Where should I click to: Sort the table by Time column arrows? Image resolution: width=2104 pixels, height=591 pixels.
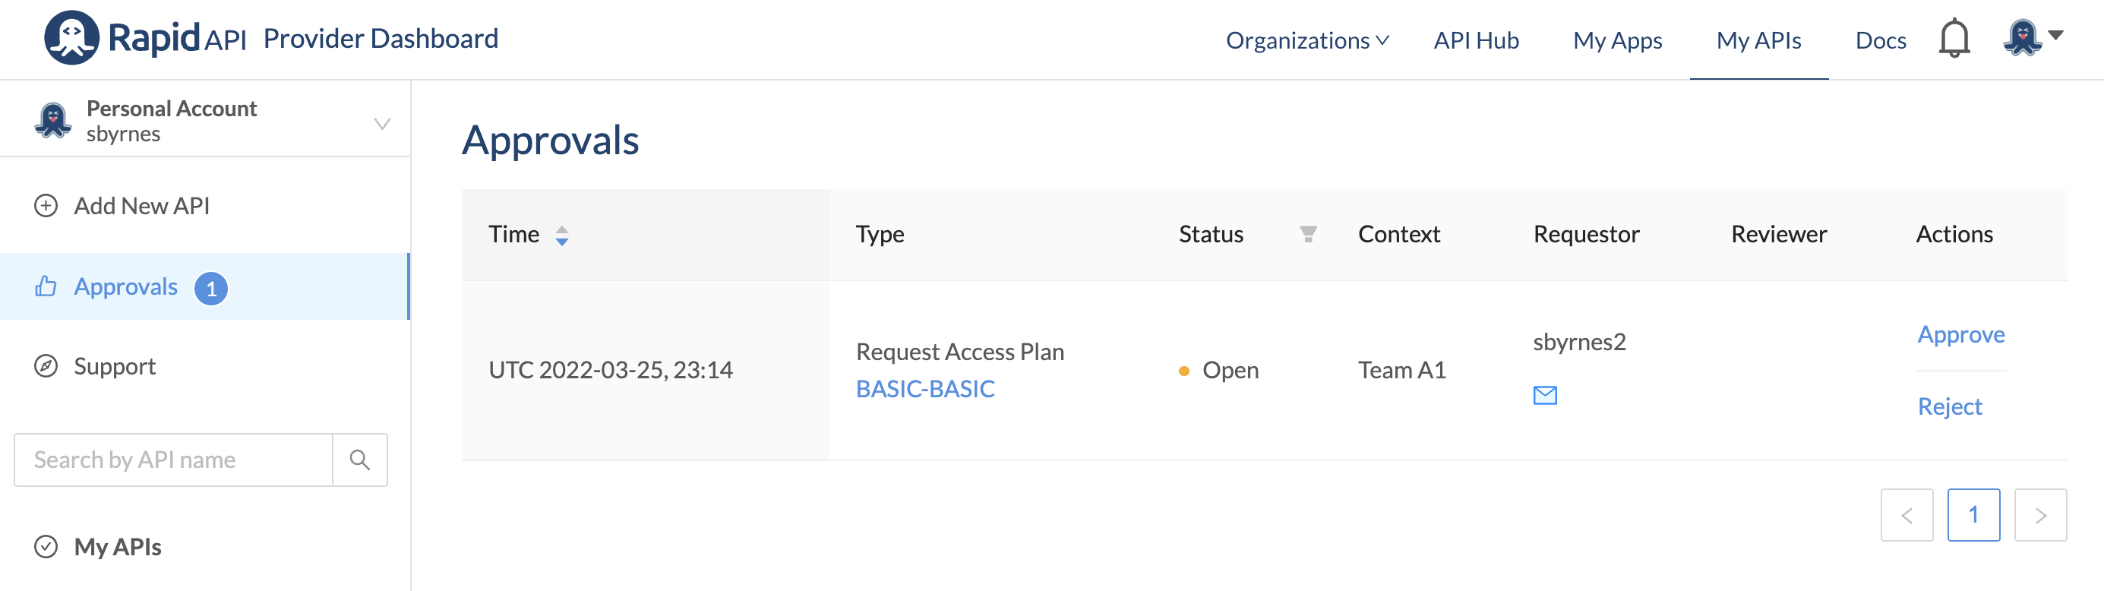(562, 235)
